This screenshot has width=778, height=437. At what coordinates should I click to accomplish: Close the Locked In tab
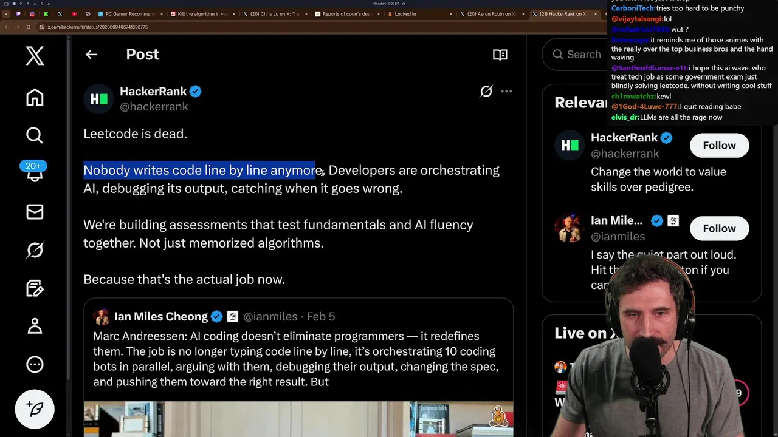tap(450, 14)
